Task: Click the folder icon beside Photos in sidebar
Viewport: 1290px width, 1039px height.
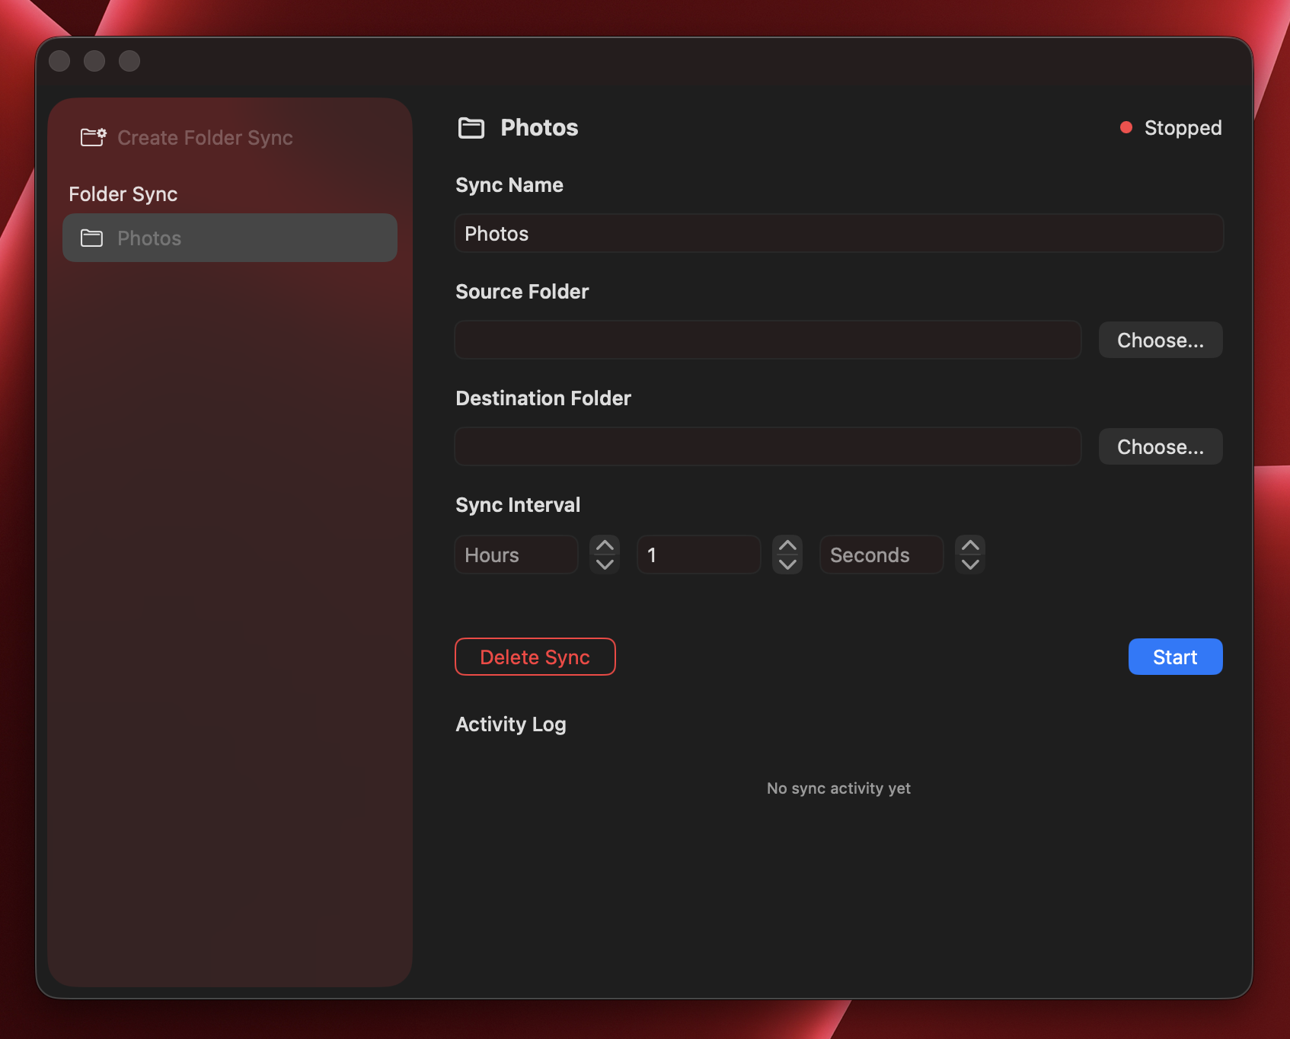Action: pyautogui.click(x=91, y=238)
